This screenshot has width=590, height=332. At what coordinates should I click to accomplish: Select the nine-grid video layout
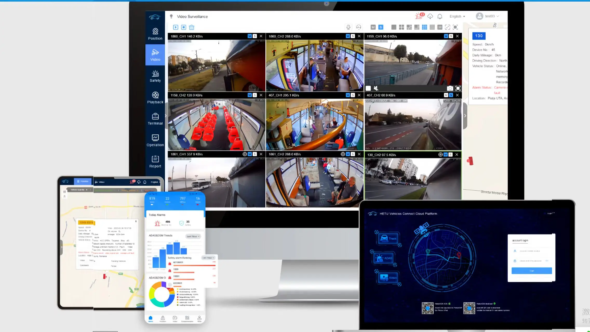(x=424, y=27)
